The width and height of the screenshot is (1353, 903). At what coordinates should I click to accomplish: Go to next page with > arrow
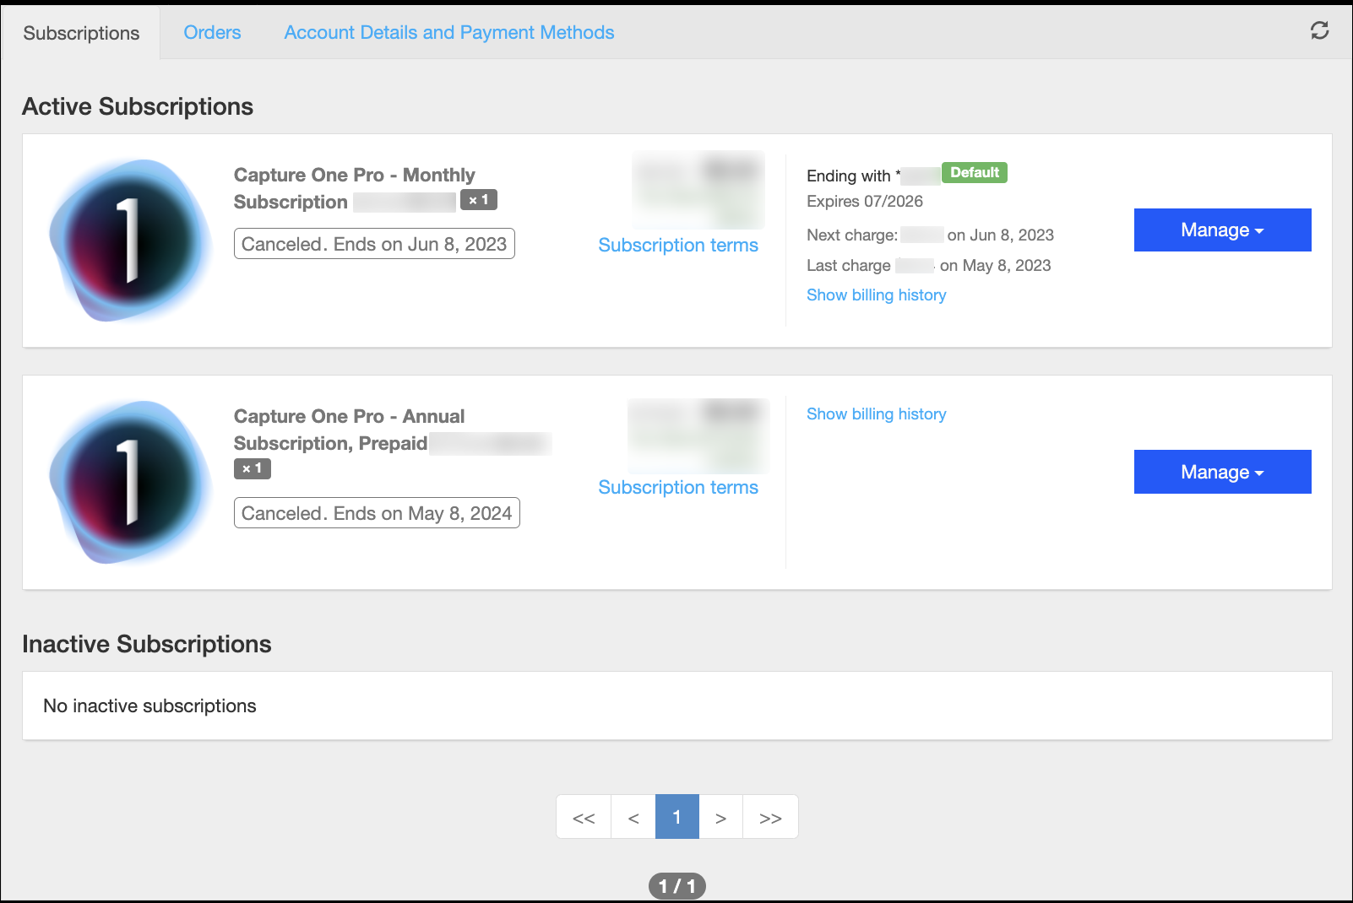coord(720,817)
